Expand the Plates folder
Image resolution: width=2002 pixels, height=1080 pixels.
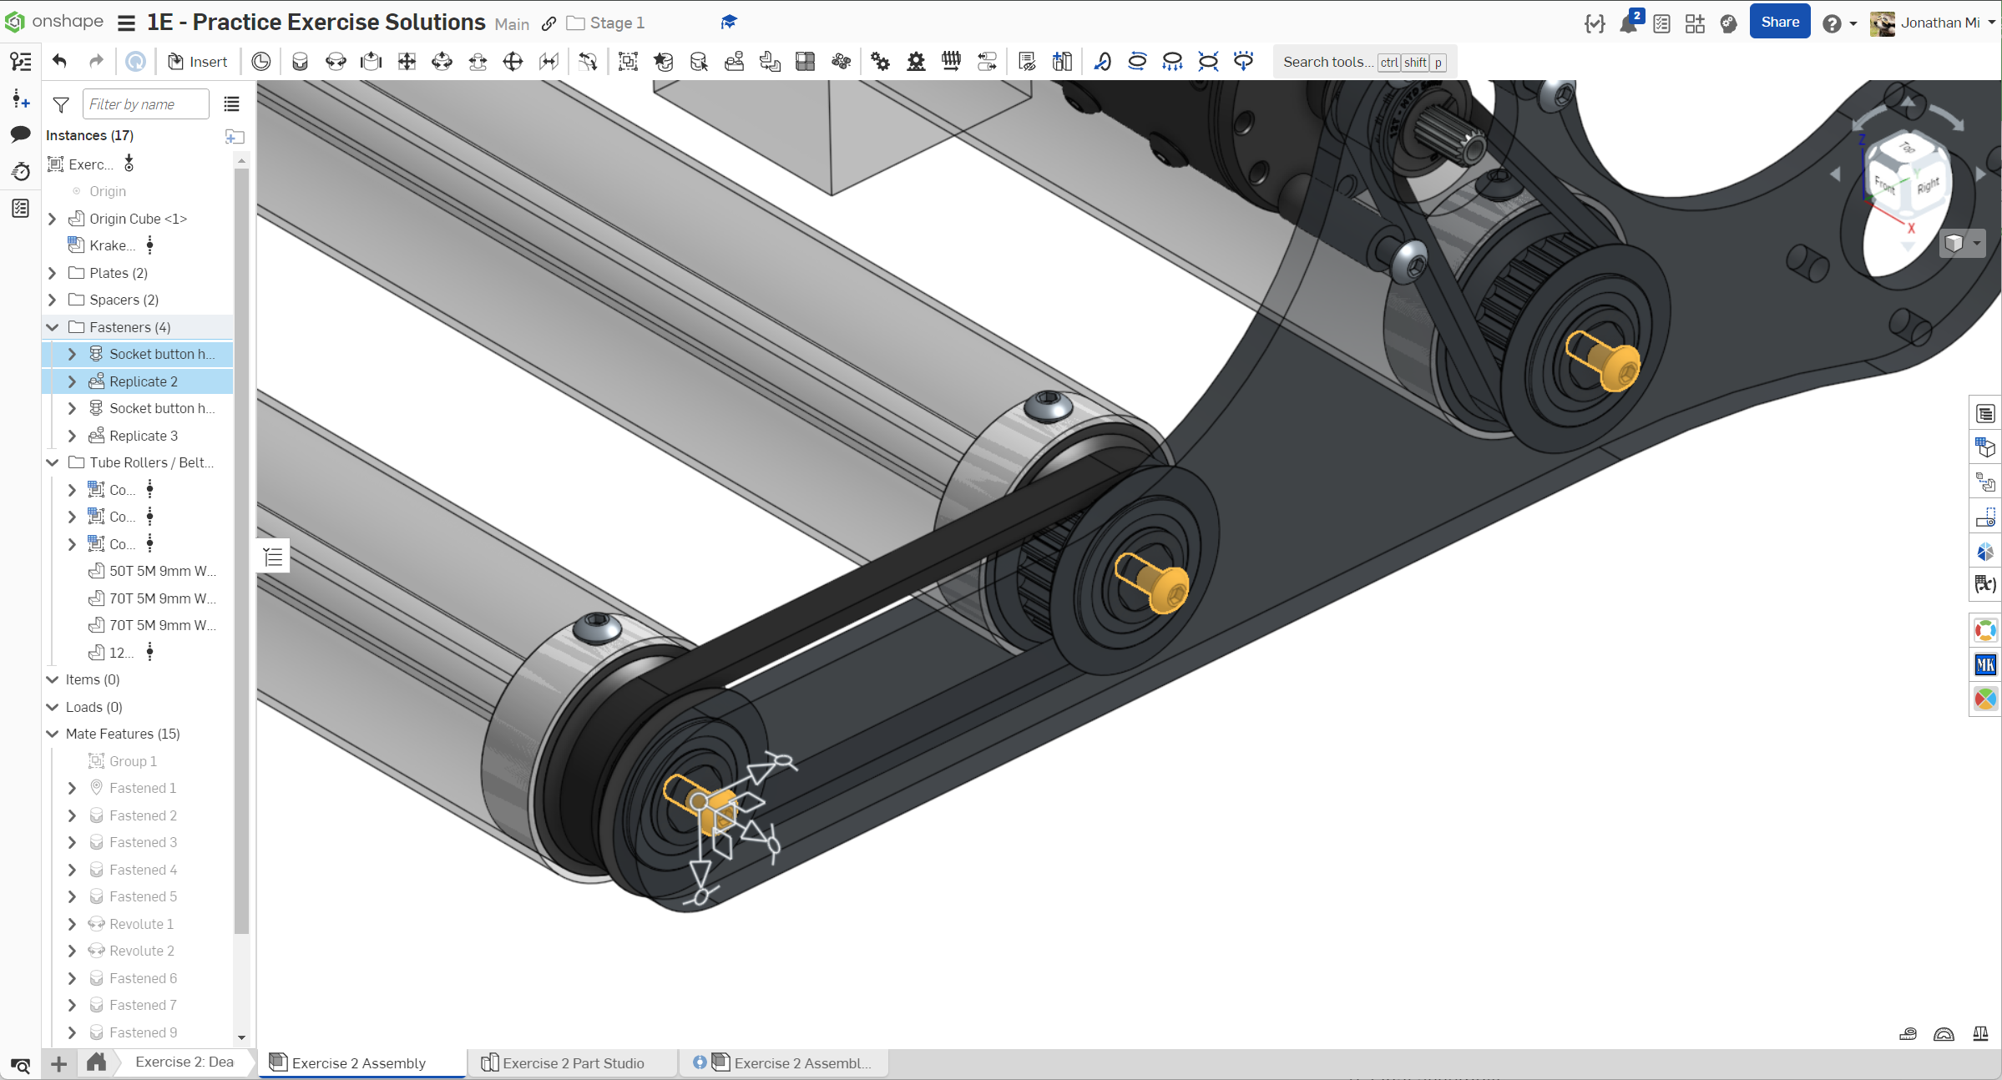click(x=53, y=273)
